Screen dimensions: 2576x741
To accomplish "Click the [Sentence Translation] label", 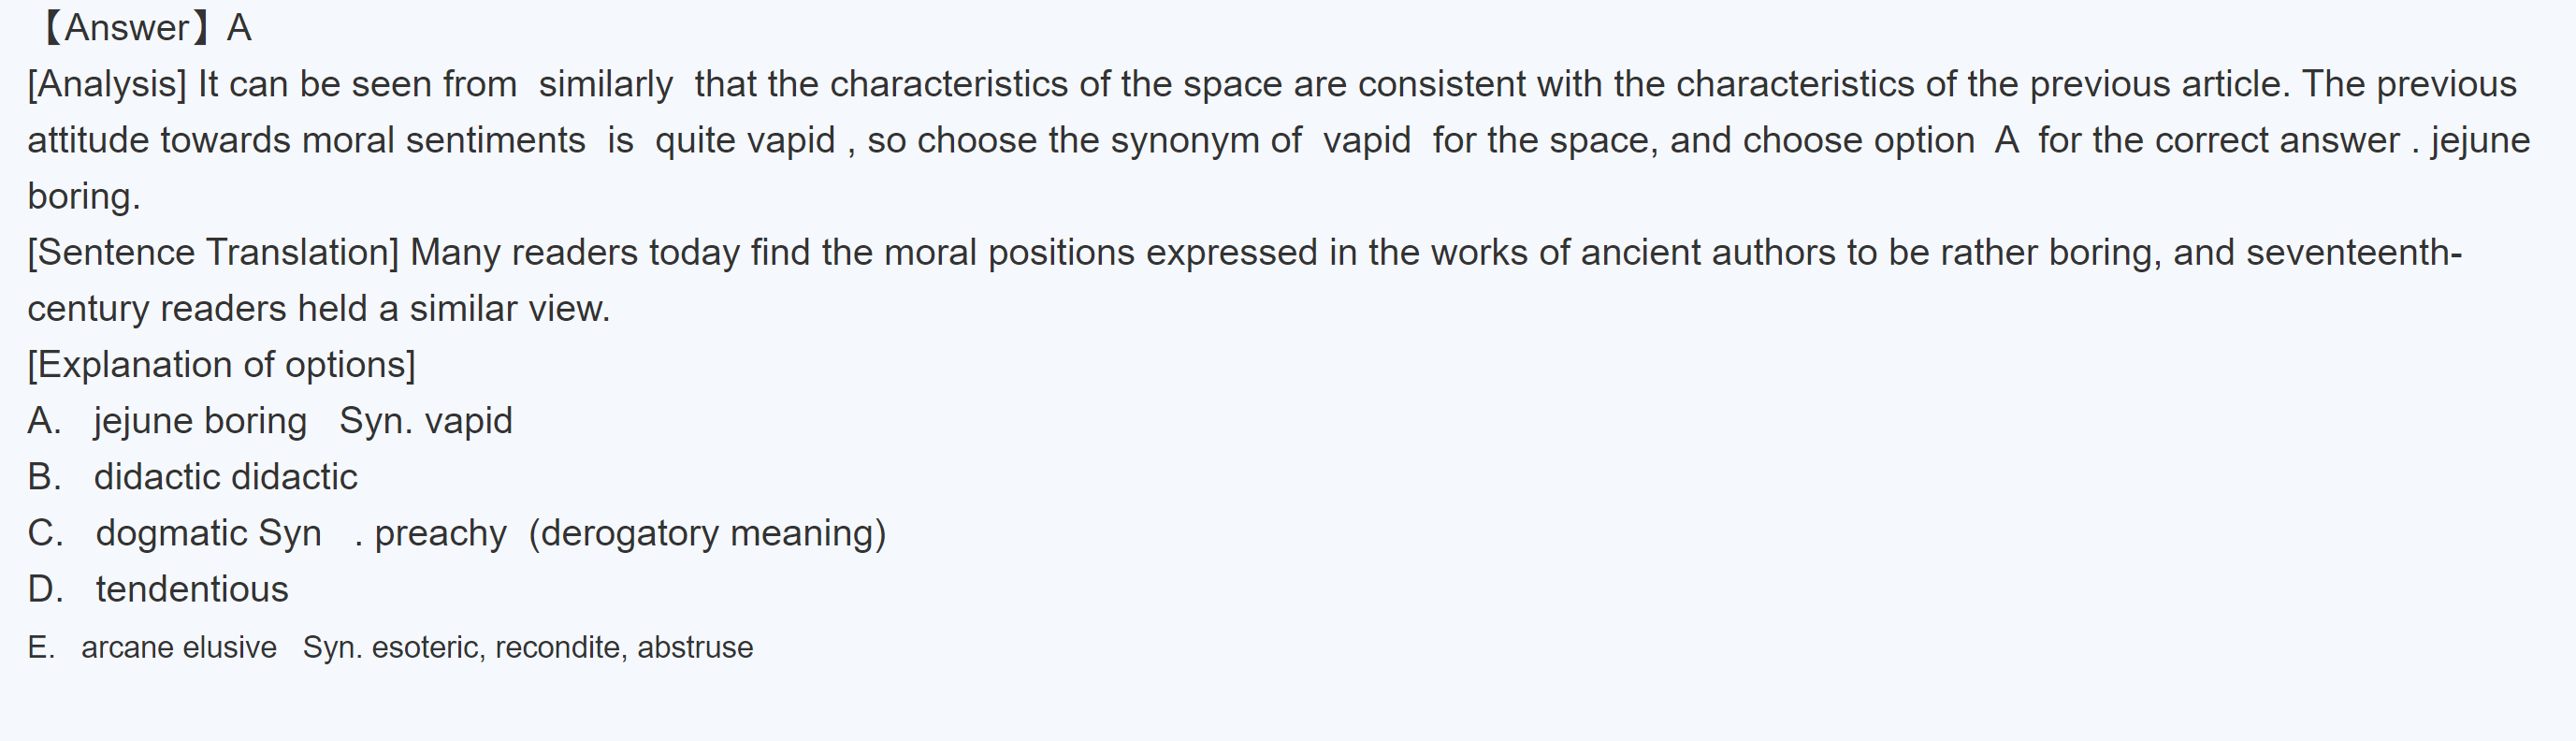I will pos(213,252).
